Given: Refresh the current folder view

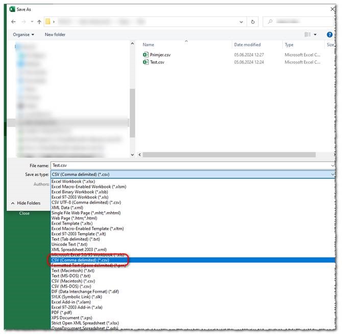Looking at the screenshot, I should click(x=253, y=22).
